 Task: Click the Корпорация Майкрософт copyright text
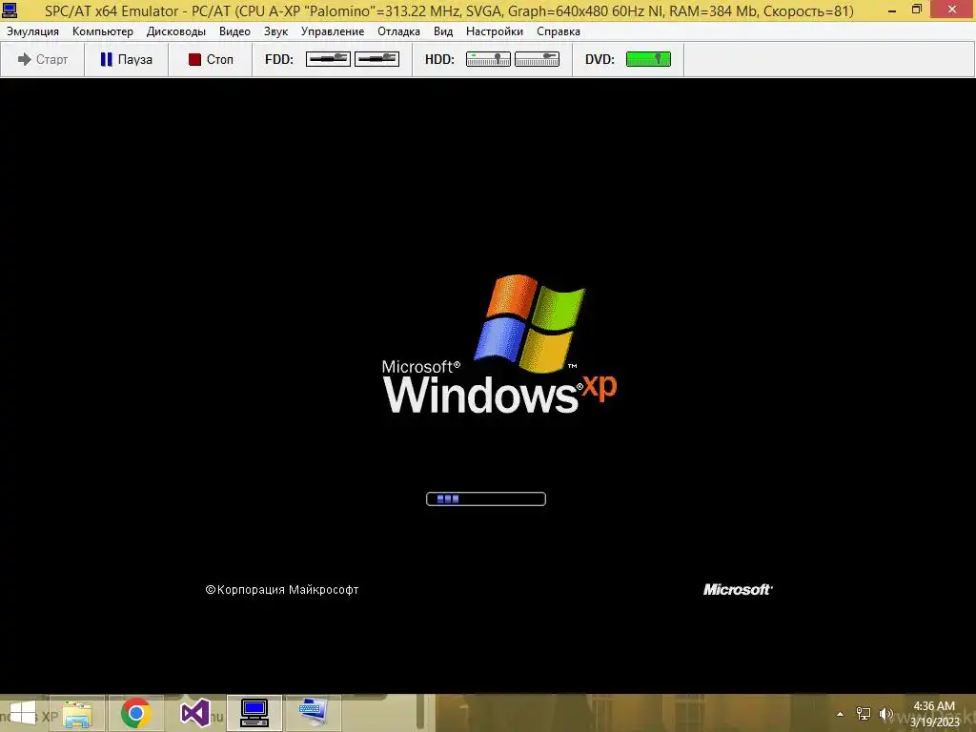tap(282, 589)
